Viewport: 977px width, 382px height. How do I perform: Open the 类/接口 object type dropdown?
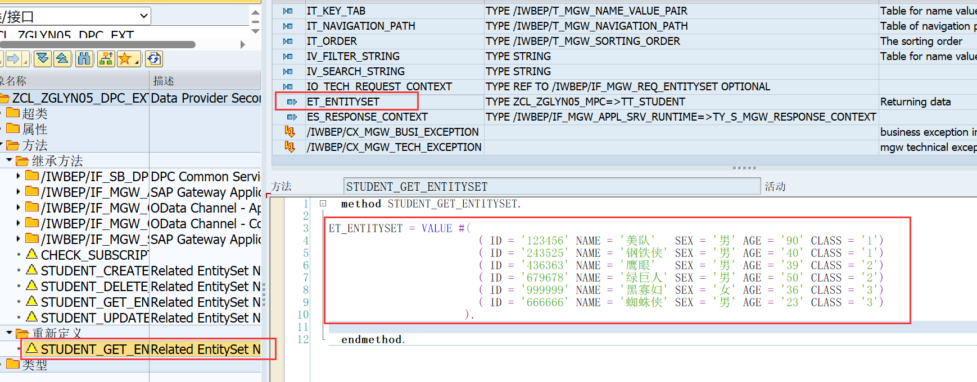(x=144, y=16)
